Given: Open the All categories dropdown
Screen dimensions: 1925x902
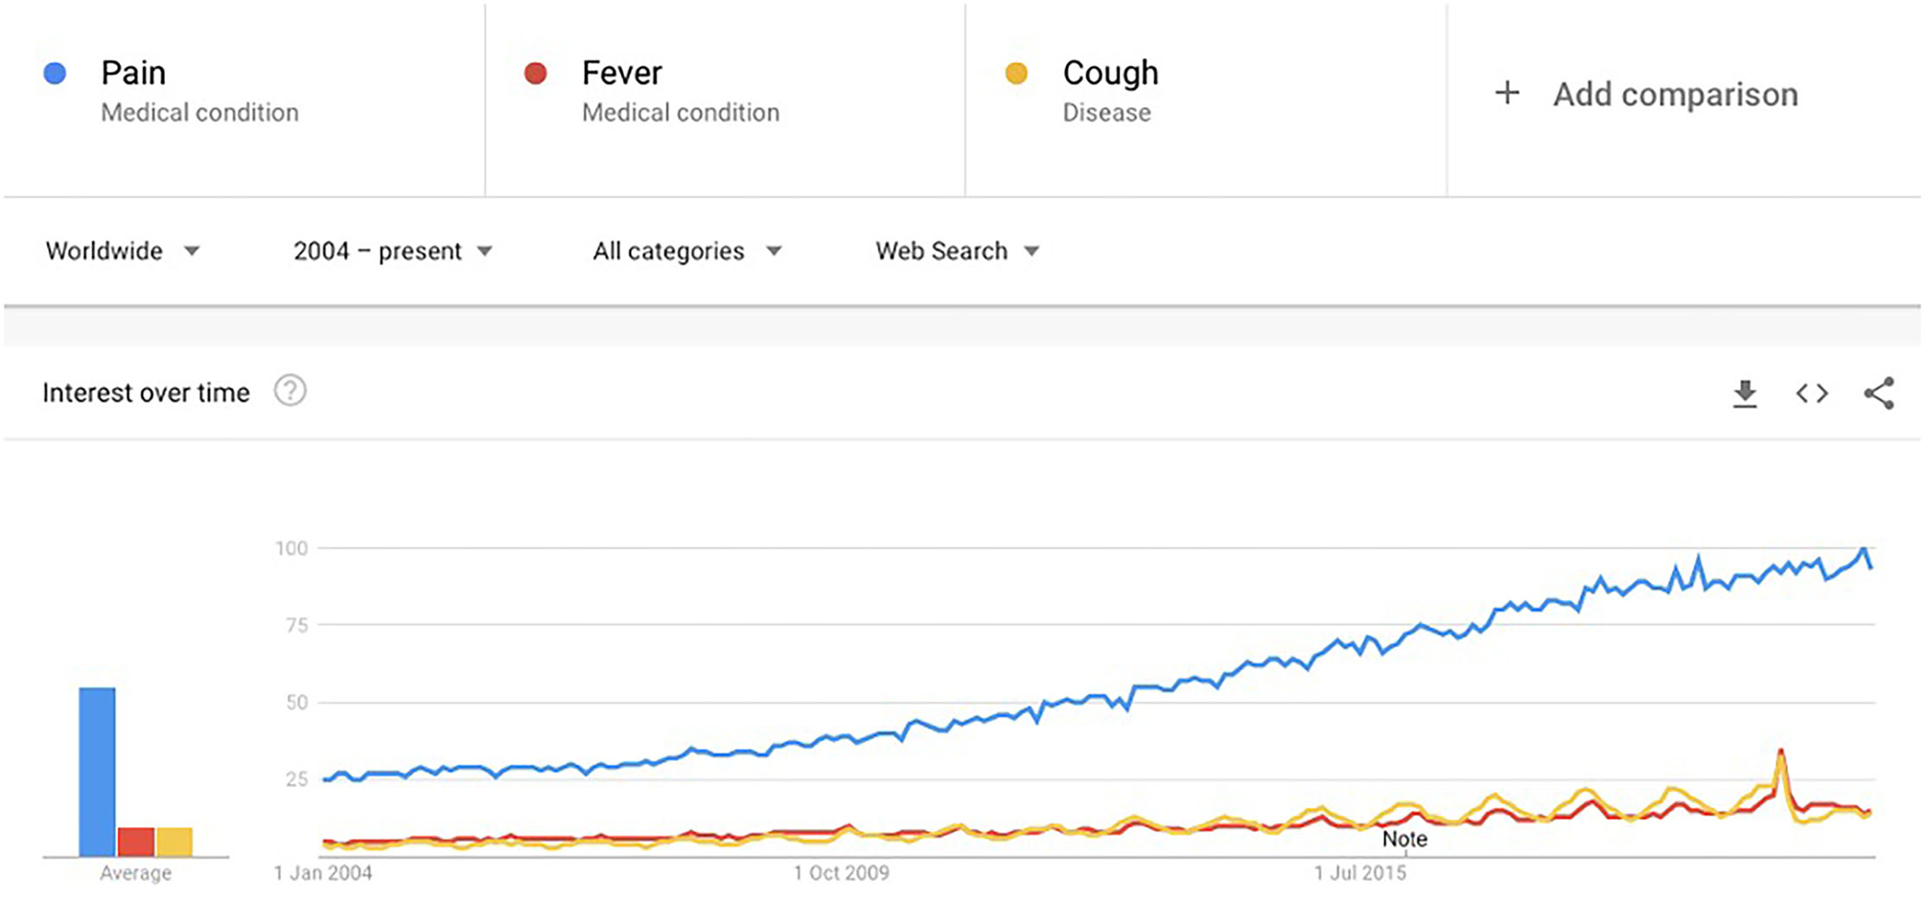Looking at the screenshot, I should (x=686, y=251).
